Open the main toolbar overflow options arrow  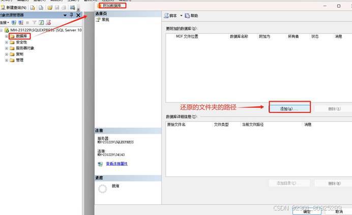pos(78,9)
